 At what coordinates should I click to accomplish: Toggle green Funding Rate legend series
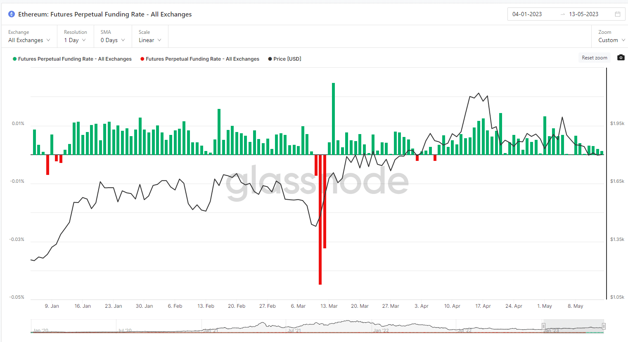(x=72, y=59)
